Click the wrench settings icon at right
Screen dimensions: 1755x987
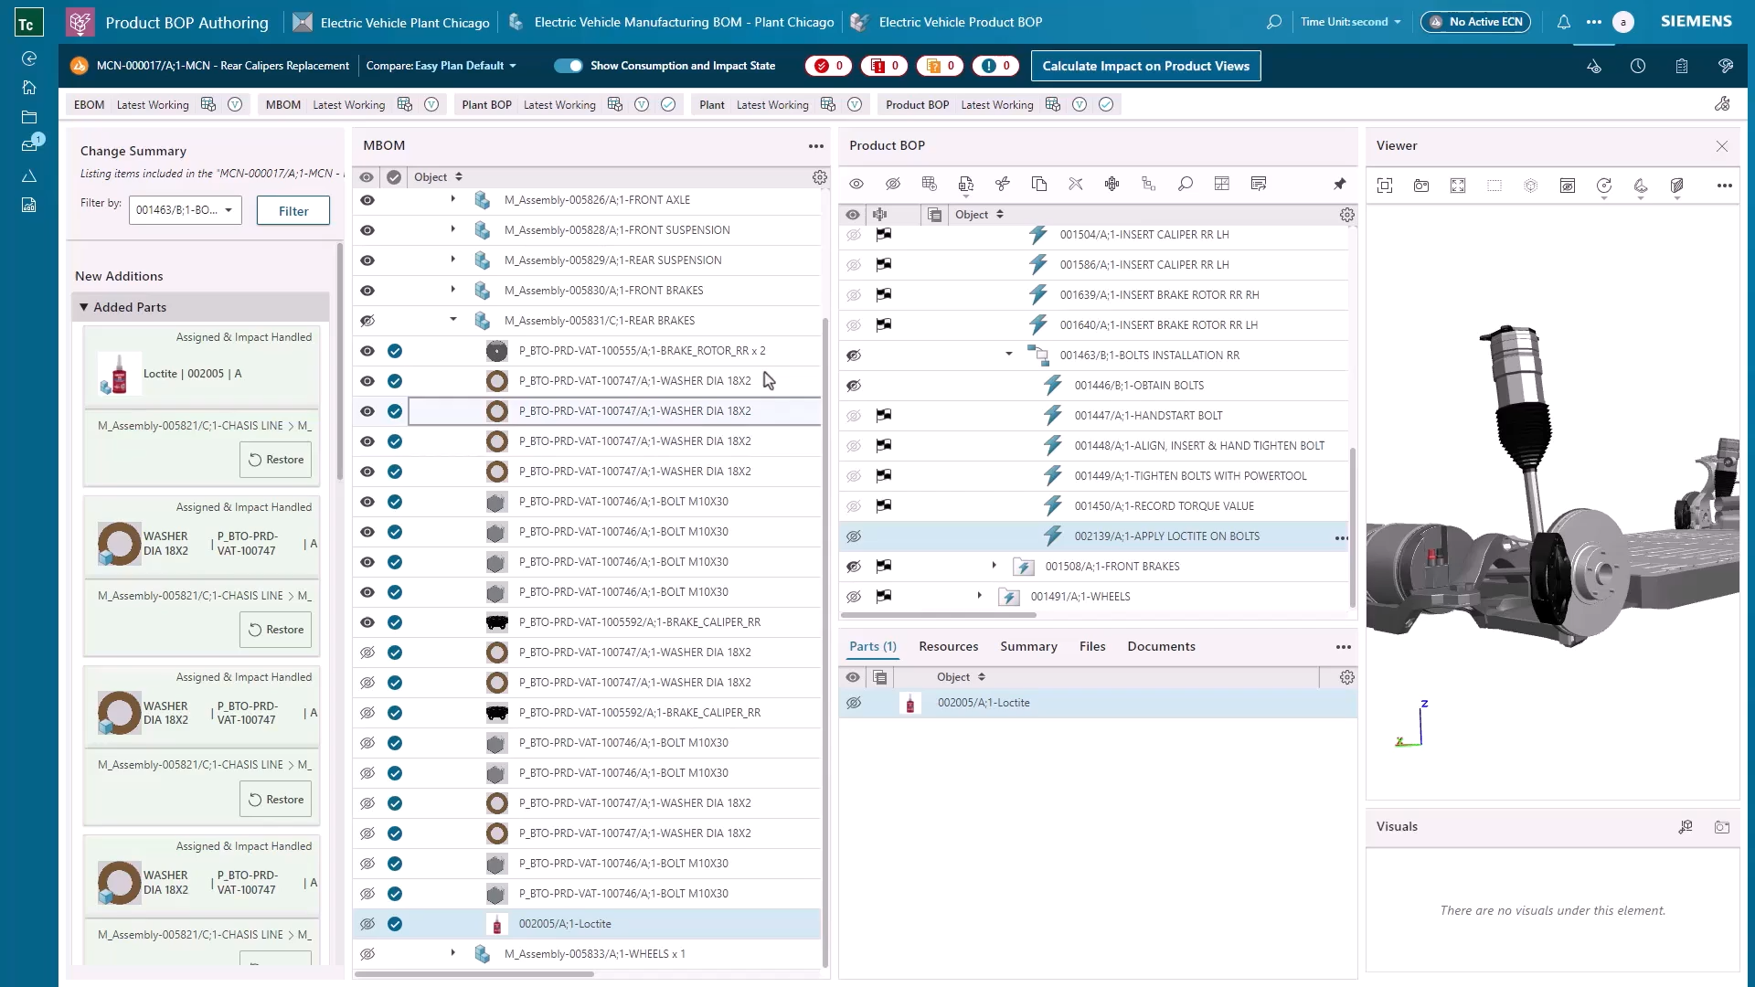1722,104
